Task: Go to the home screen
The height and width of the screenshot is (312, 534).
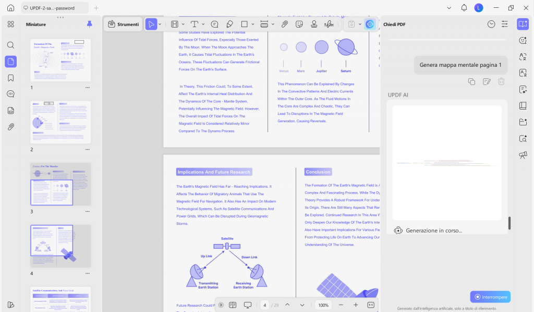Action: pos(11,7)
